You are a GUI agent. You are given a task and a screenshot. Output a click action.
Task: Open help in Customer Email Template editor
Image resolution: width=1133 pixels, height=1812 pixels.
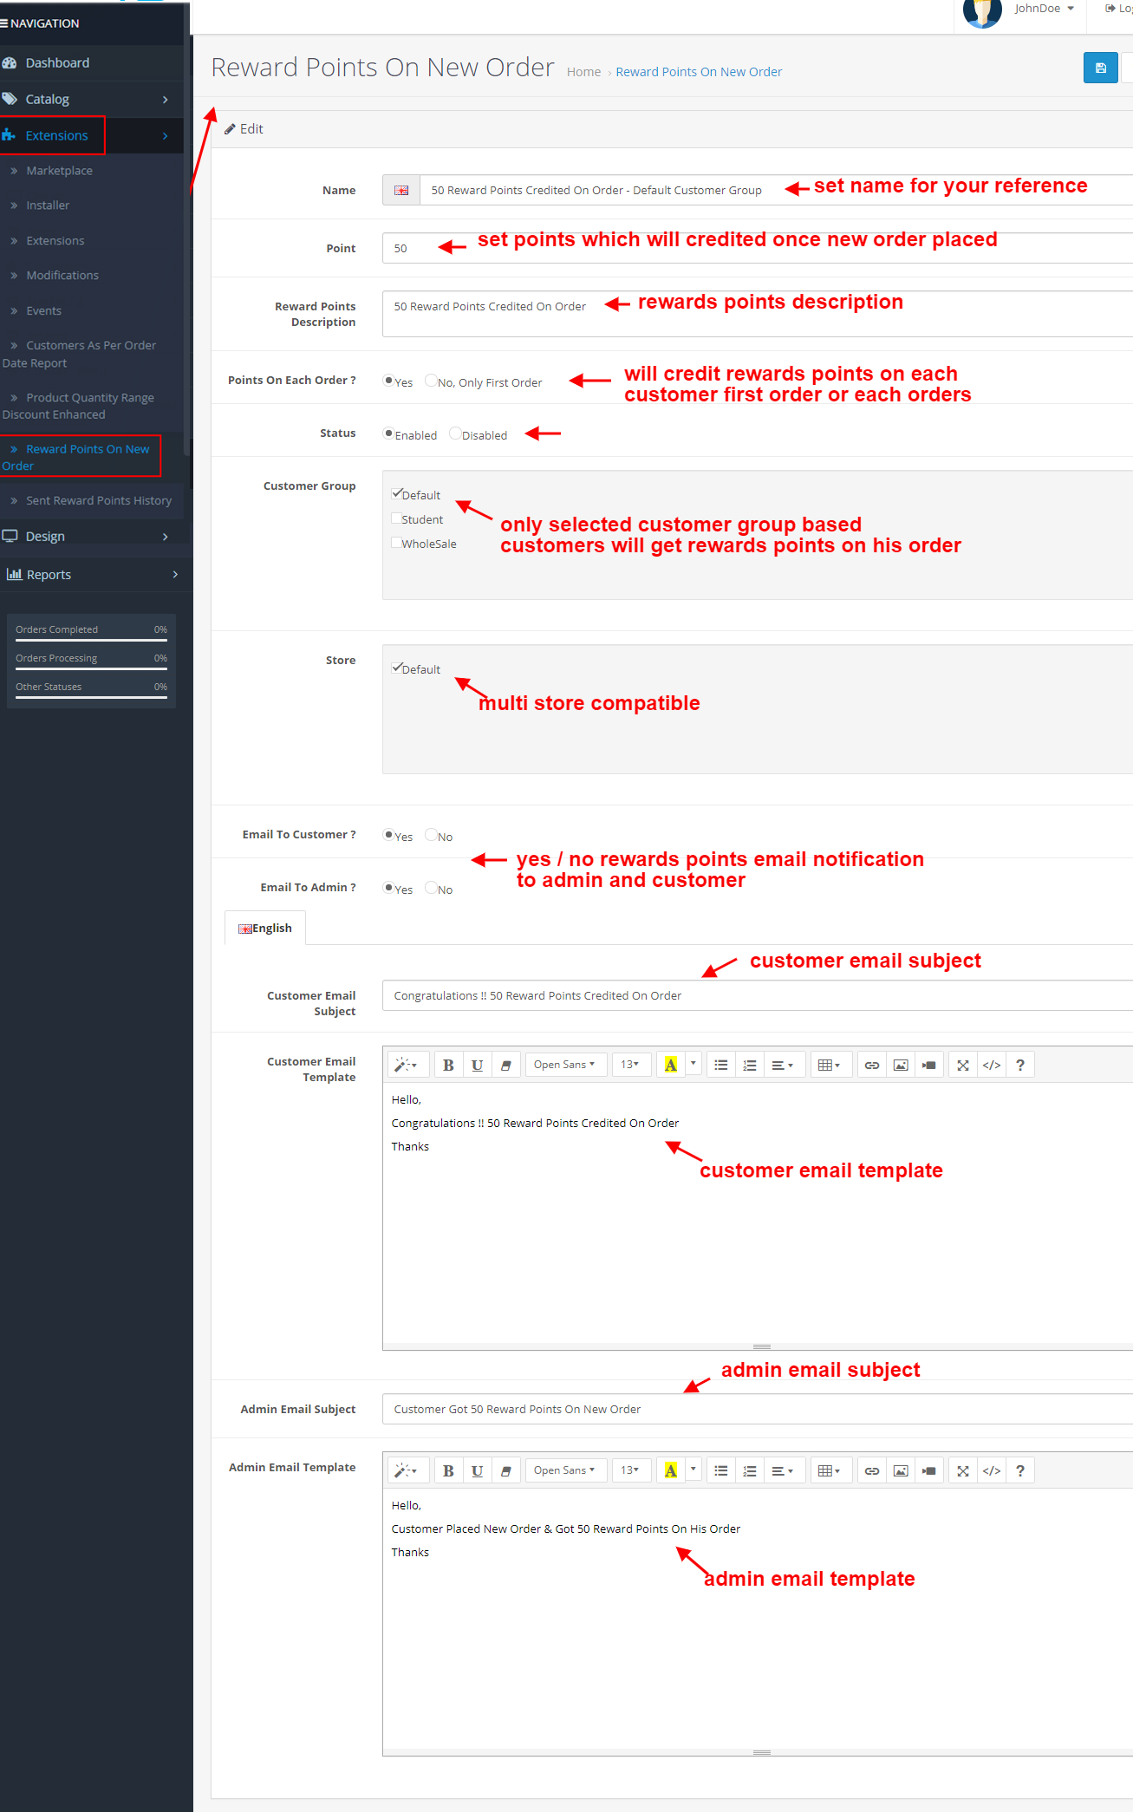(x=1020, y=1065)
